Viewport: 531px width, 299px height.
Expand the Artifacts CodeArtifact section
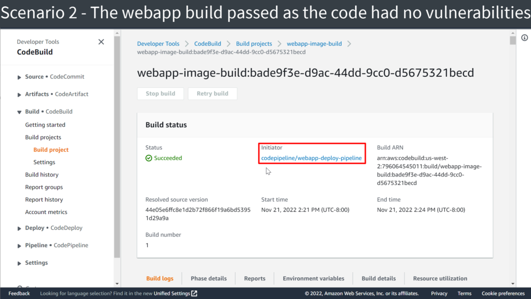coord(19,94)
